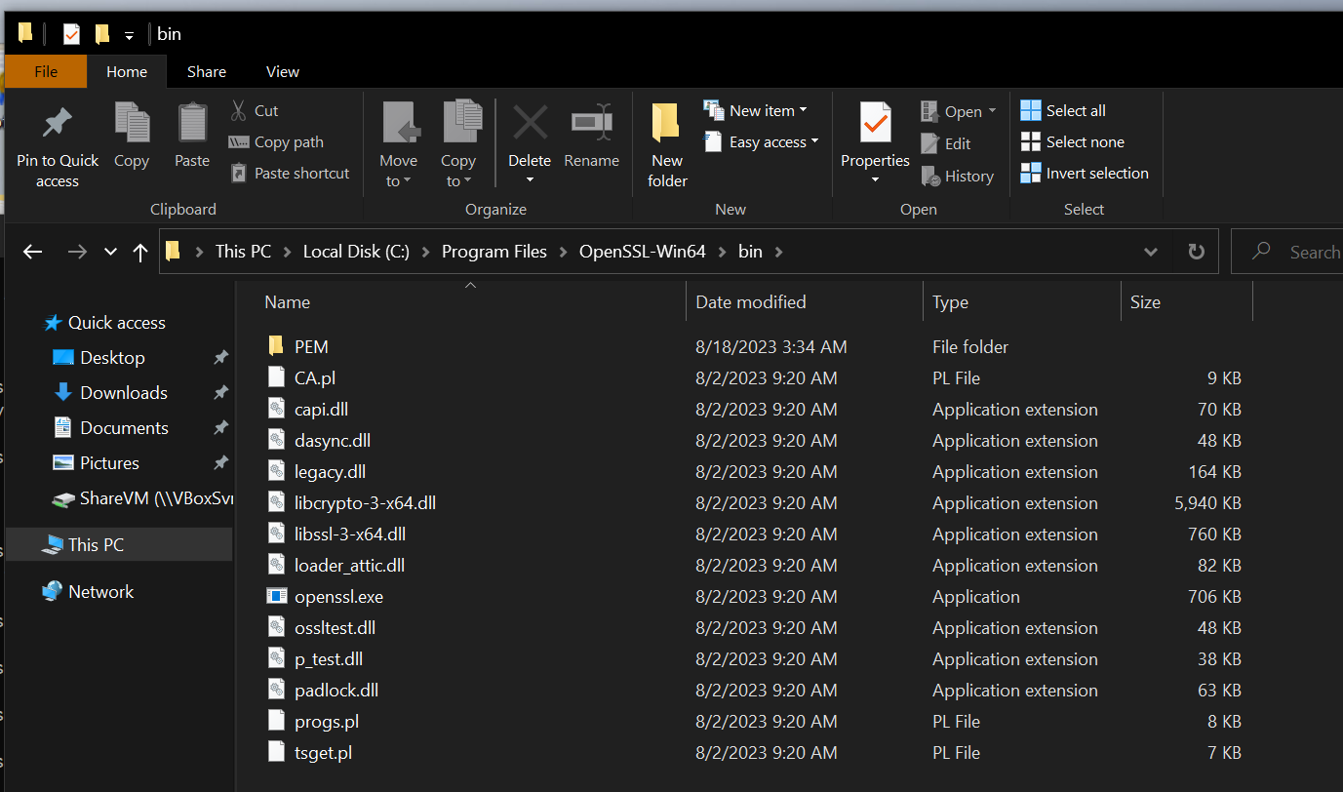Open the New item dropdown
Viewport: 1343px width, 792px height.
pyautogui.click(x=756, y=111)
